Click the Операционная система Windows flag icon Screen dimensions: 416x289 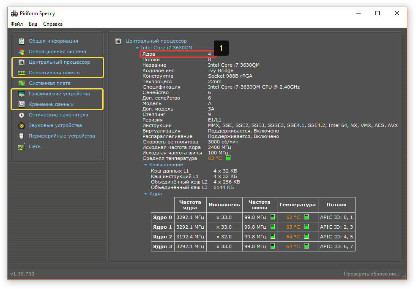click(x=22, y=51)
